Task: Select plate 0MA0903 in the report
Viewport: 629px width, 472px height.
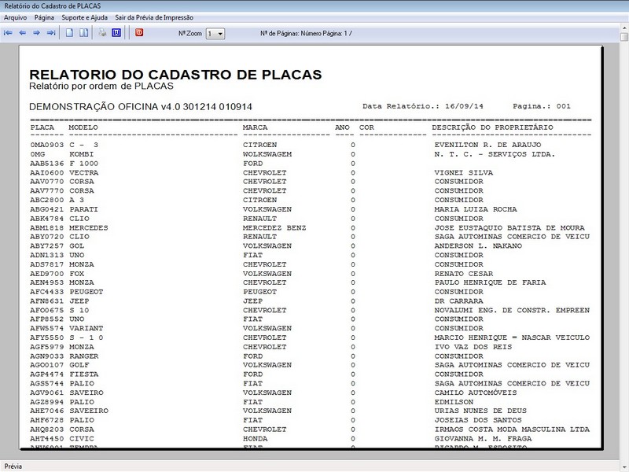Action: pos(47,145)
